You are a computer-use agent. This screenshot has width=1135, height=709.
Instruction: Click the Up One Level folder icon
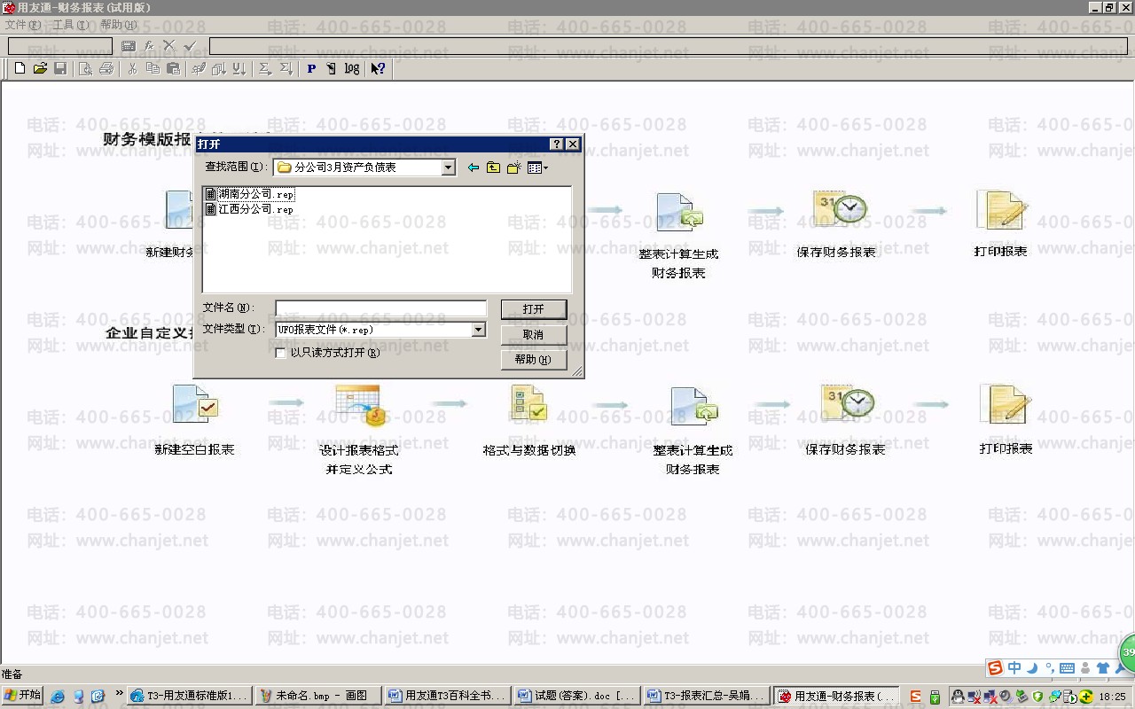click(x=493, y=168)
